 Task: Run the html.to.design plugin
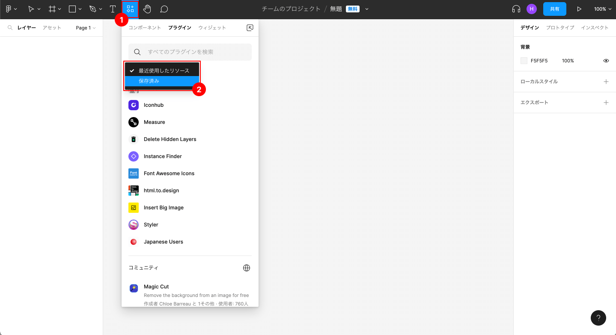click(x=190, y=191)
